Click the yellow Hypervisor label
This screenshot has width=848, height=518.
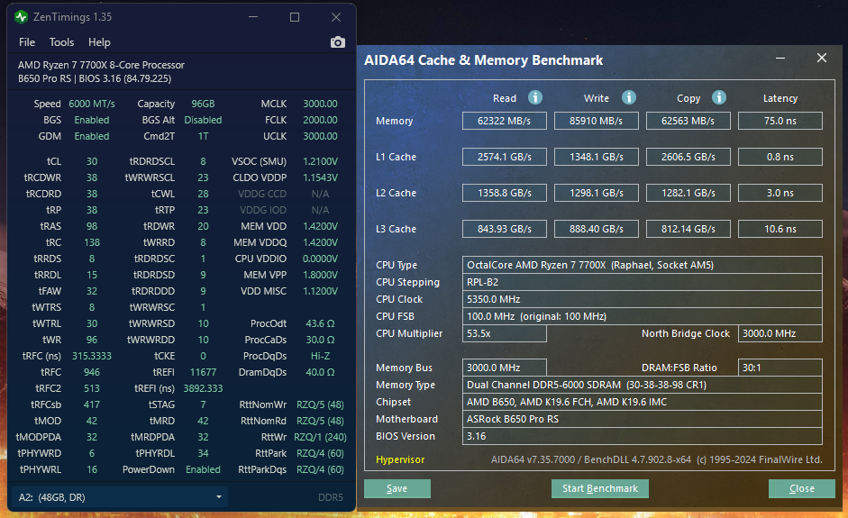400,459
